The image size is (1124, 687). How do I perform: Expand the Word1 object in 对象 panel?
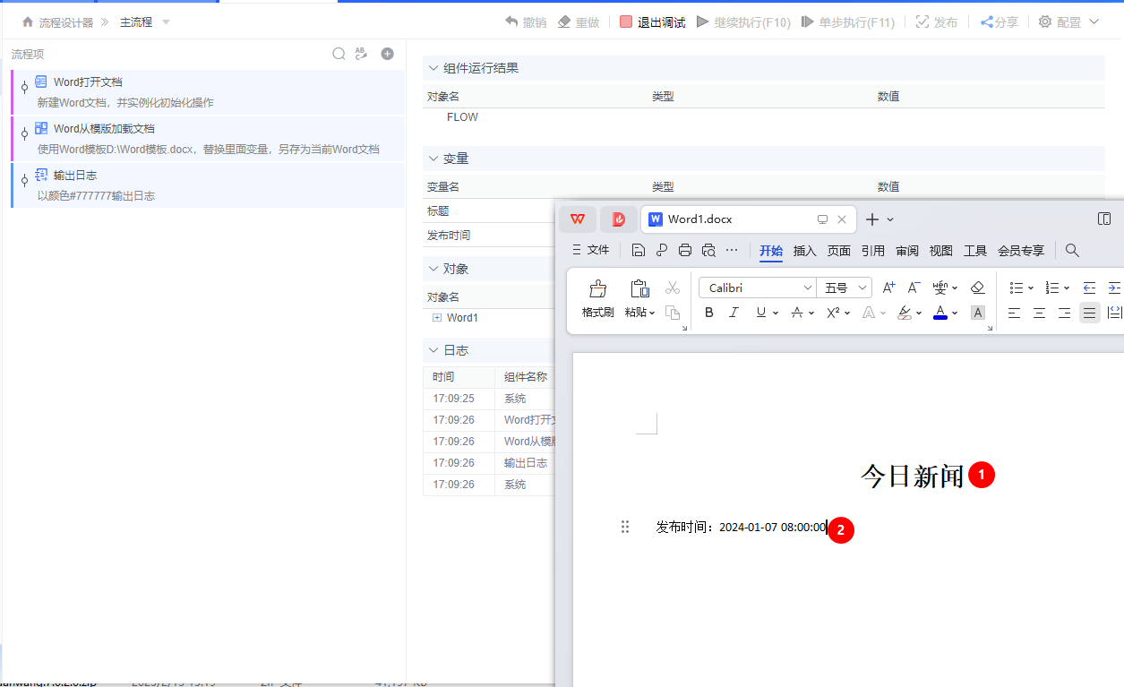click(438, 317)
